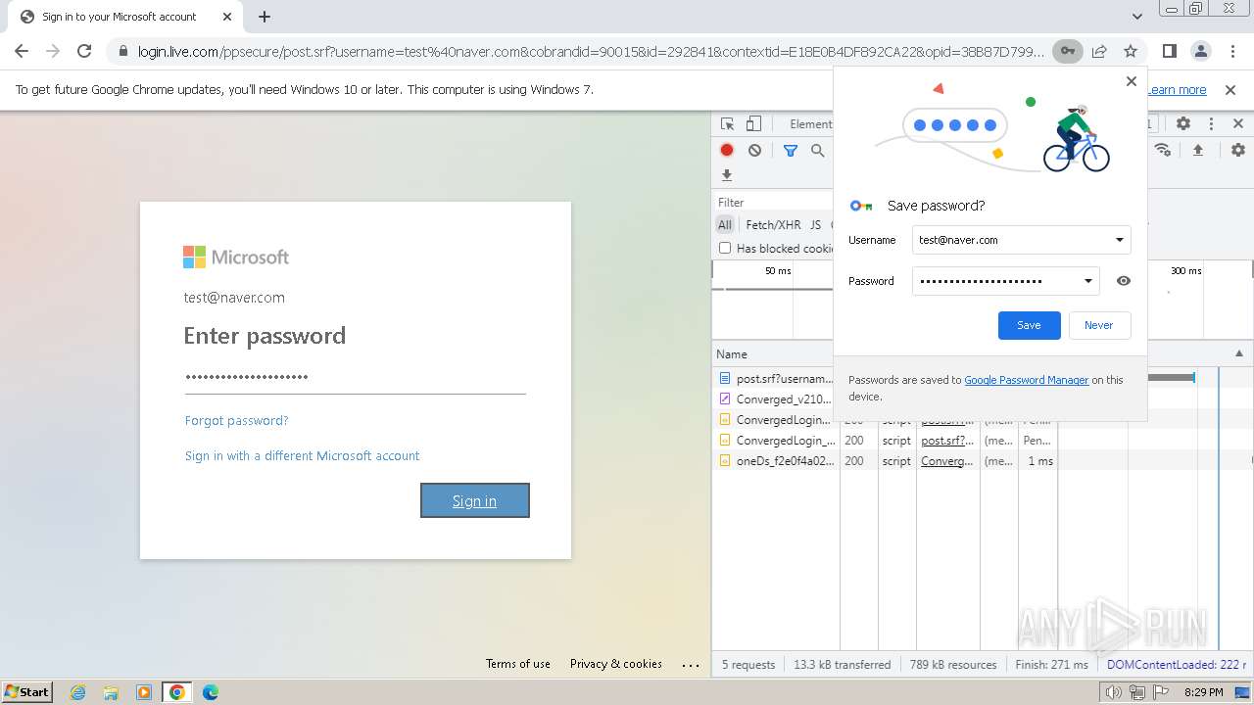Dismiss the Save password popup

[x=1132, y=81]
